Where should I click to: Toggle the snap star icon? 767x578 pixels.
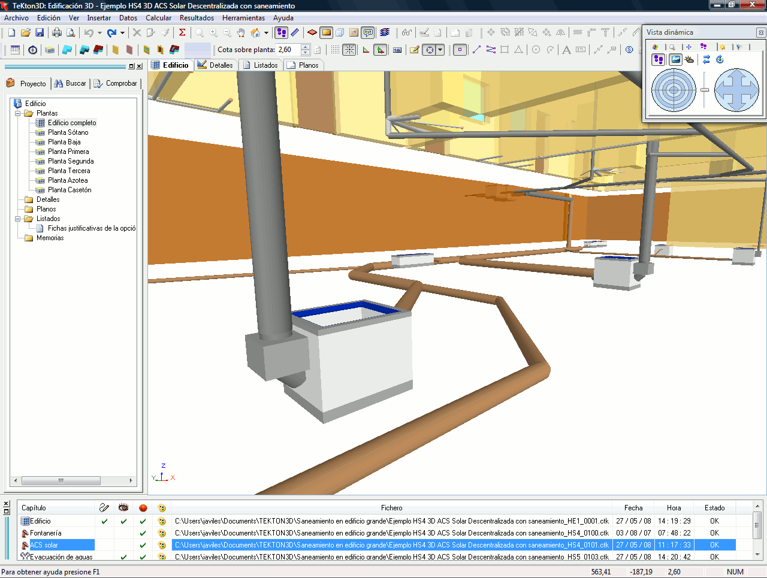point(349,50)
